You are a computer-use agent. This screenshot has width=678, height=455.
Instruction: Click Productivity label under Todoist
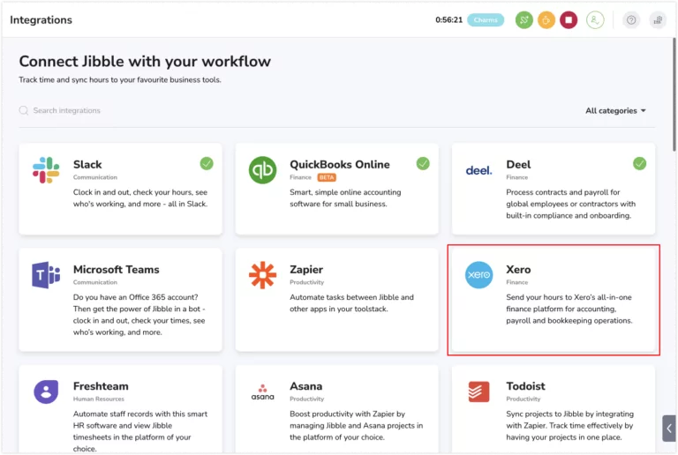(524, 399)
